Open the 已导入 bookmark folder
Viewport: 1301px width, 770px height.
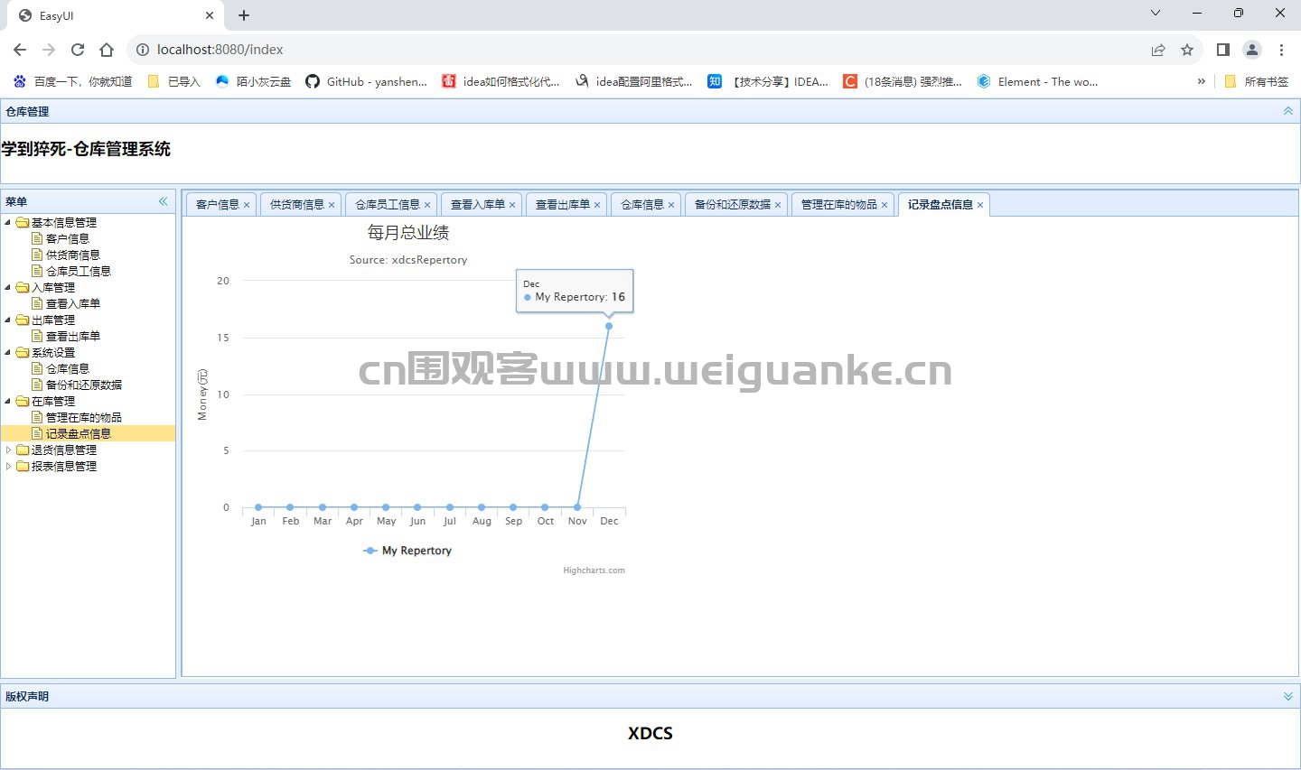click(173, 81)
